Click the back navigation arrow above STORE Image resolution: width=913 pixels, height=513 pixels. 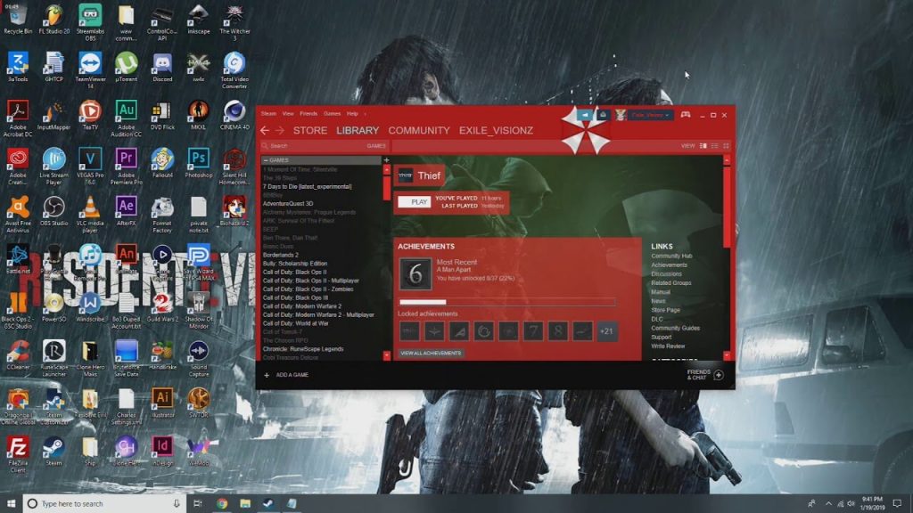pos(265,130)
